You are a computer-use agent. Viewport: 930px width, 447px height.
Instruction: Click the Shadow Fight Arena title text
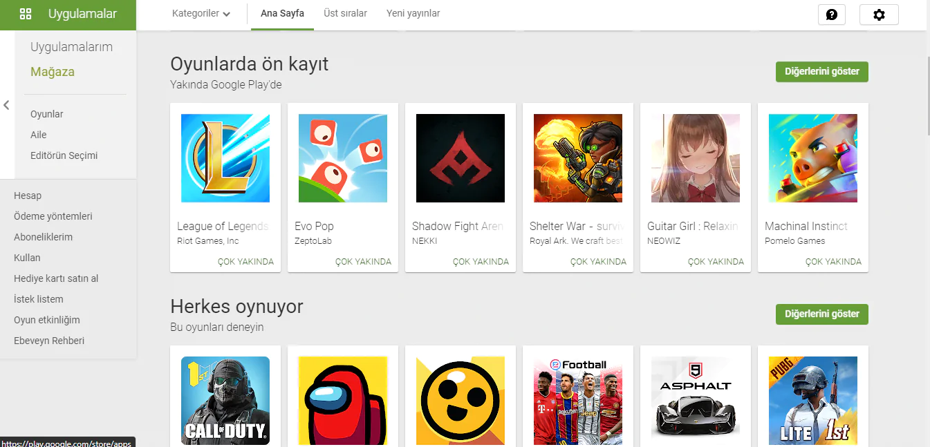[458, 226]
